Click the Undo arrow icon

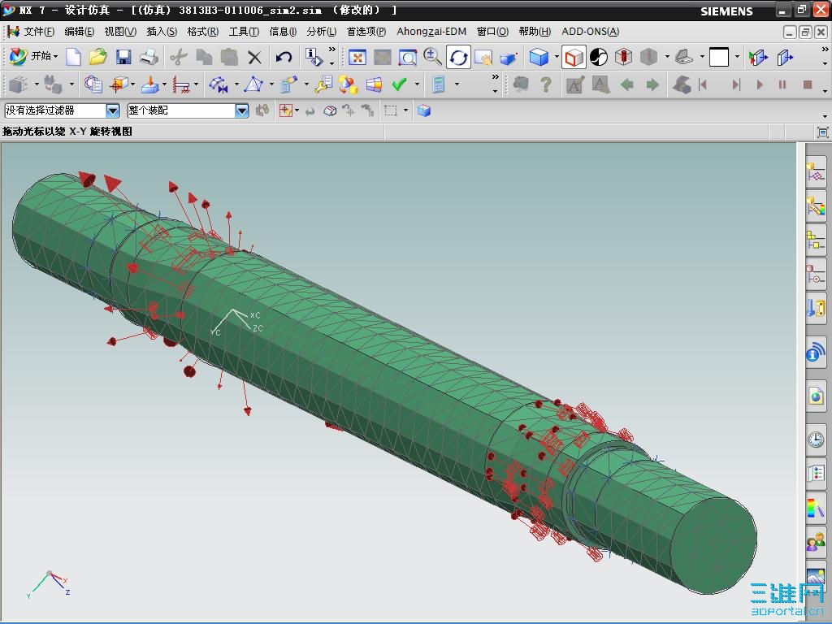click(284, 57)
